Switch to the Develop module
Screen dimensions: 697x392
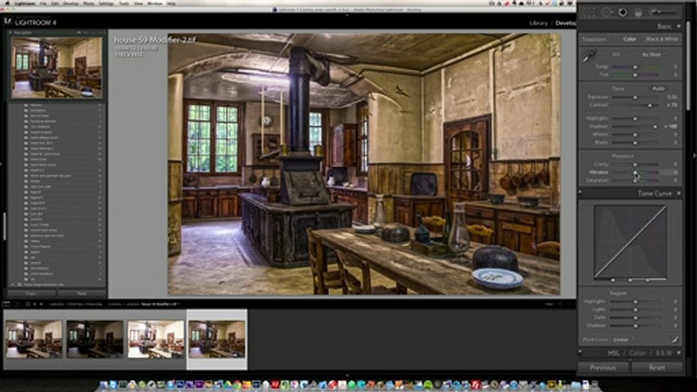pos(566,23)
